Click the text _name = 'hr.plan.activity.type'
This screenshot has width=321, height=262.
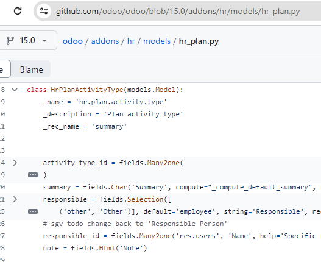pos(105,102)
